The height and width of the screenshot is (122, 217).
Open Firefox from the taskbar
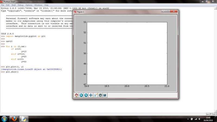pos(14,119)
